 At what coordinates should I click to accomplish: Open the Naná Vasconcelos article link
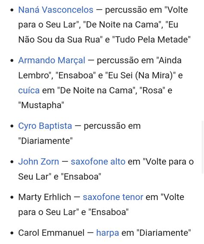56,10
